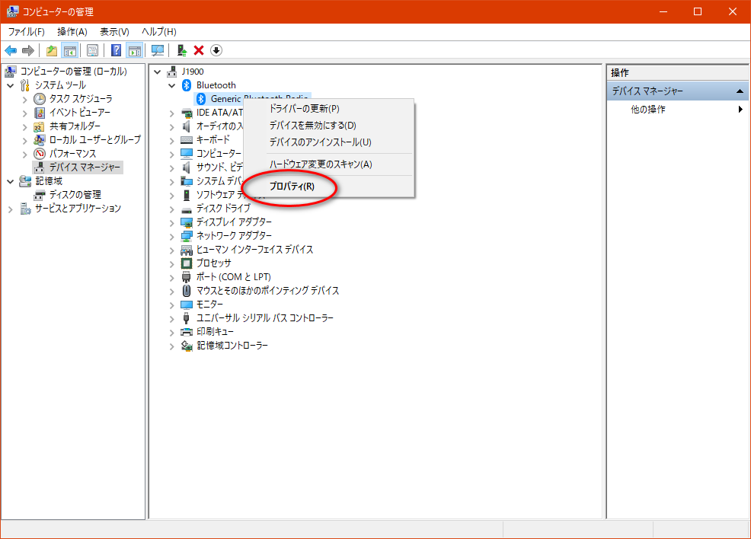The height and width of the screenshot is (539, 751).
Task: Expand the ディスプレイ アダプター category
Action: (x=171, y=222)
